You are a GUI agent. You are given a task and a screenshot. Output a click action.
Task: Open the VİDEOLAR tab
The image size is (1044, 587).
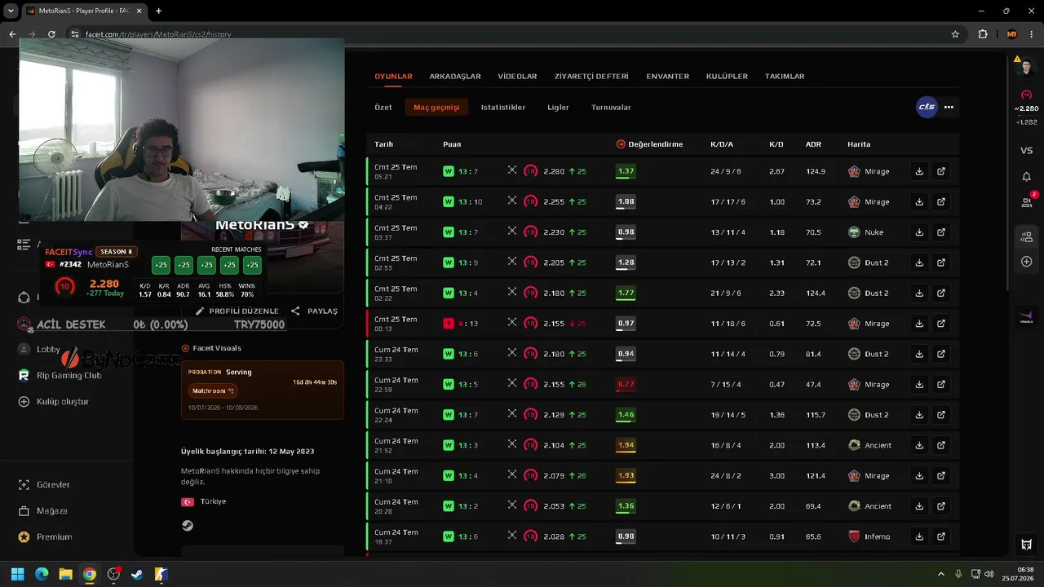pos(517,76)
